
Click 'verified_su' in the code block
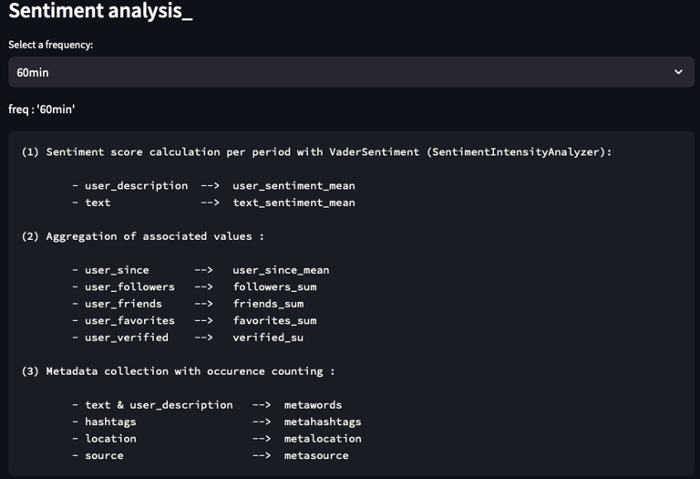point(268,338)
